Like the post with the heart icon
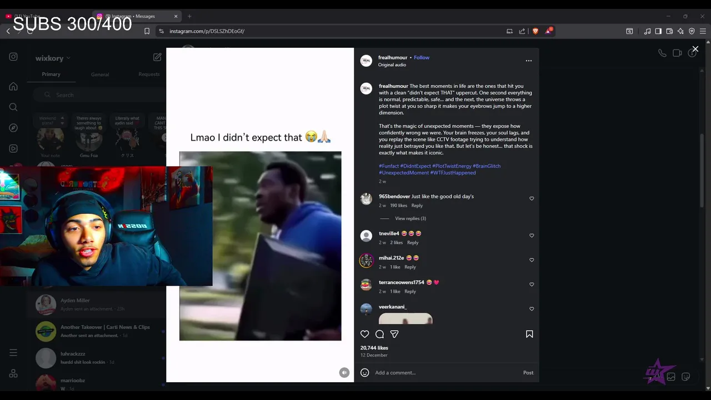The height and width of the screenshot is (400, 711). point(365,334)
